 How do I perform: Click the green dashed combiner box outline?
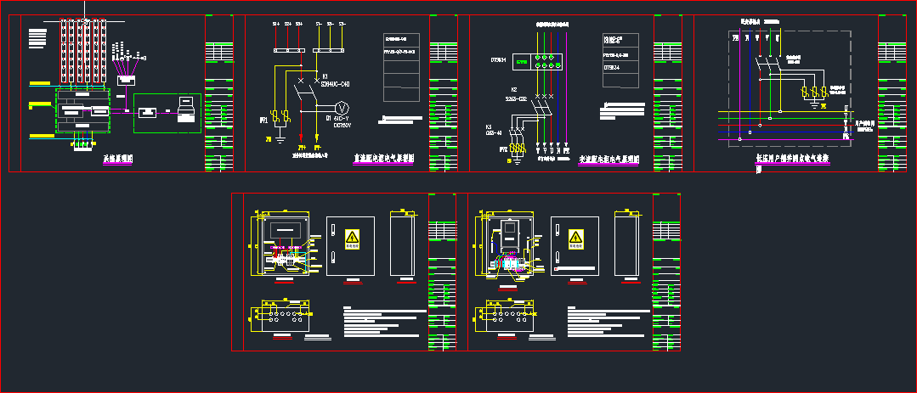coord(56,110)
